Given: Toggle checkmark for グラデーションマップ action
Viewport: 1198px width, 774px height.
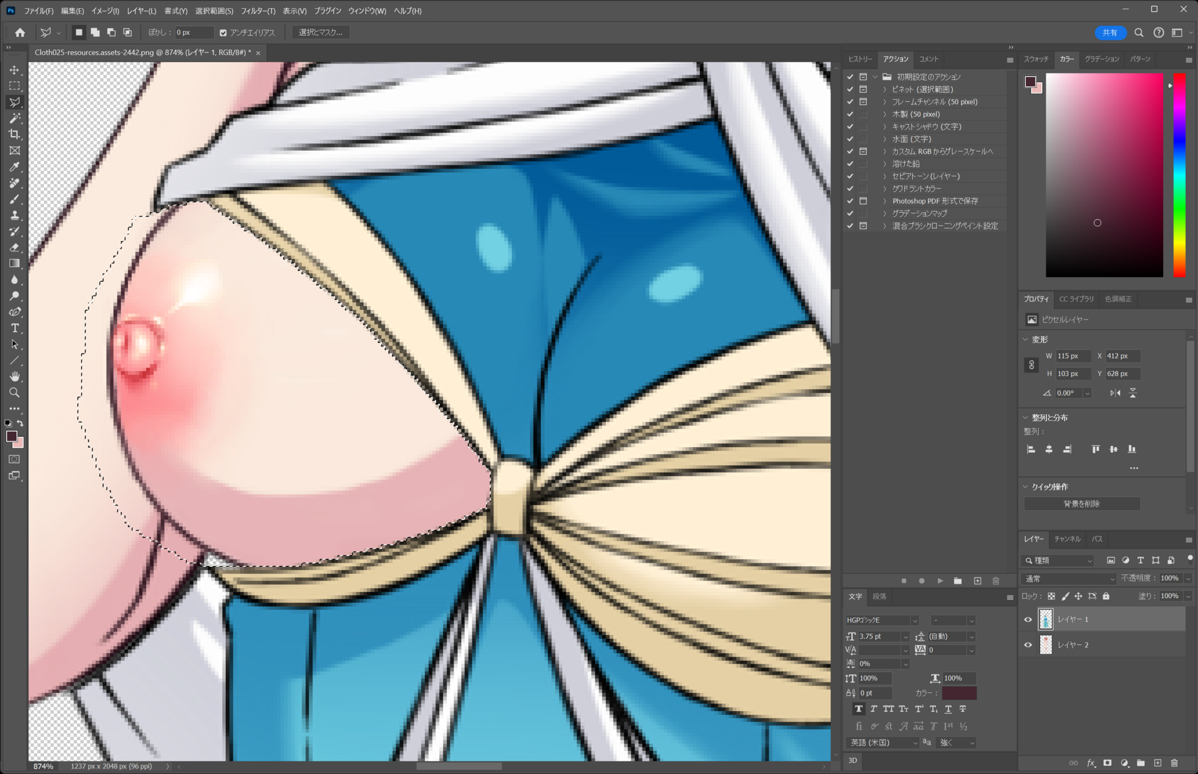Looking at the screenshot, I should (850, 213).
